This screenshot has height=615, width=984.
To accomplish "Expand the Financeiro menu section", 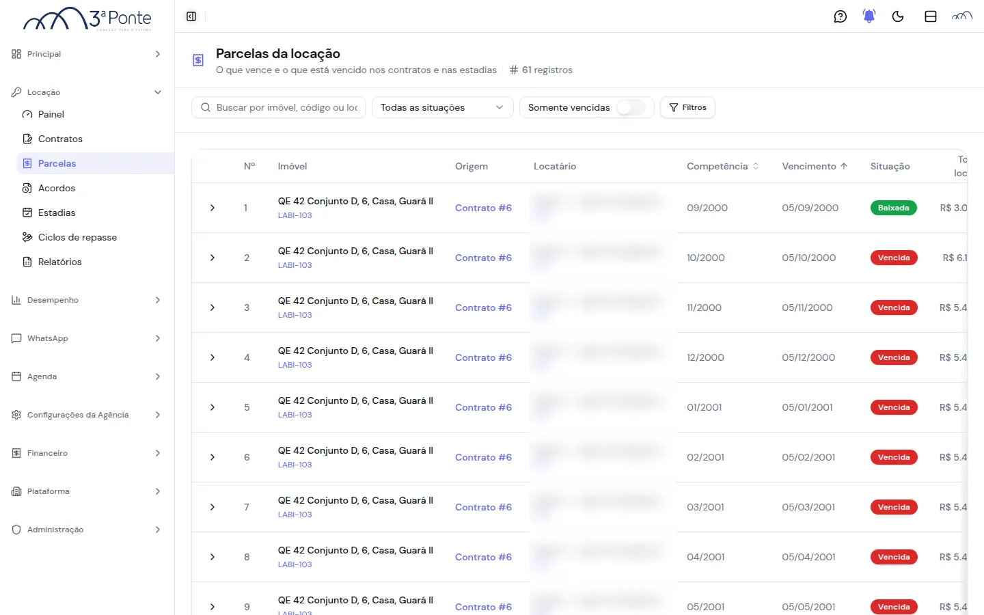I will pyautogui.click(x=87, y=453).
